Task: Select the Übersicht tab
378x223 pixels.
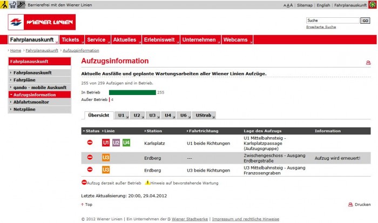Action: click(x=99, y=115)
